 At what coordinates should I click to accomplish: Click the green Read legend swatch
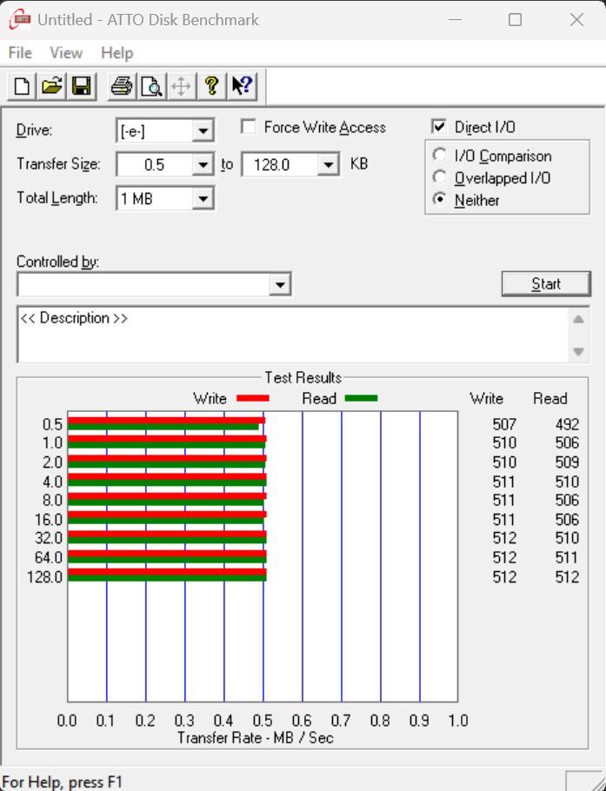point(362,398)
